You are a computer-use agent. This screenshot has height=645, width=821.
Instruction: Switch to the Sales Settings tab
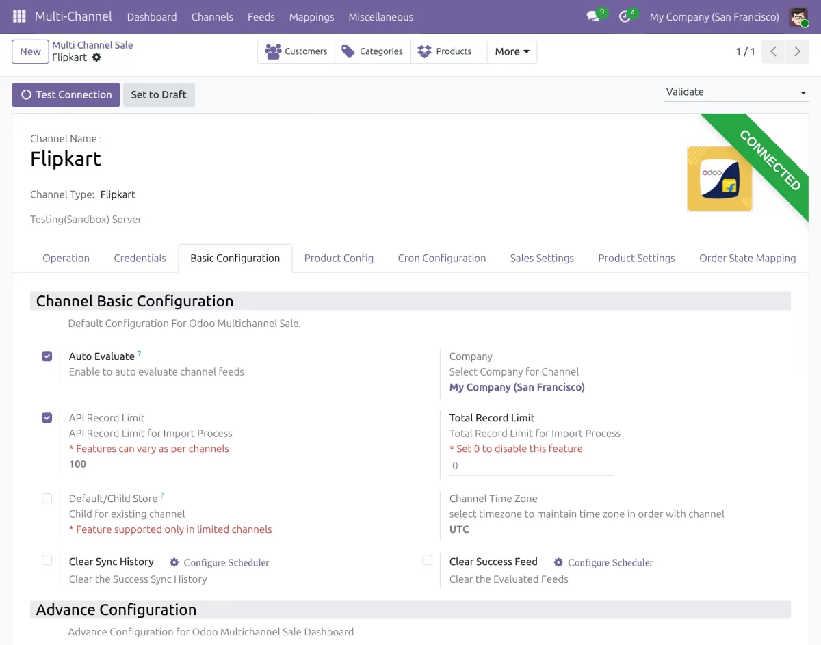pos(542,258)
